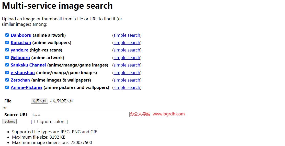The height and width of the screenshot is (146, 285).
Task: Open simple search for Konachan
Action: [127, 43]
